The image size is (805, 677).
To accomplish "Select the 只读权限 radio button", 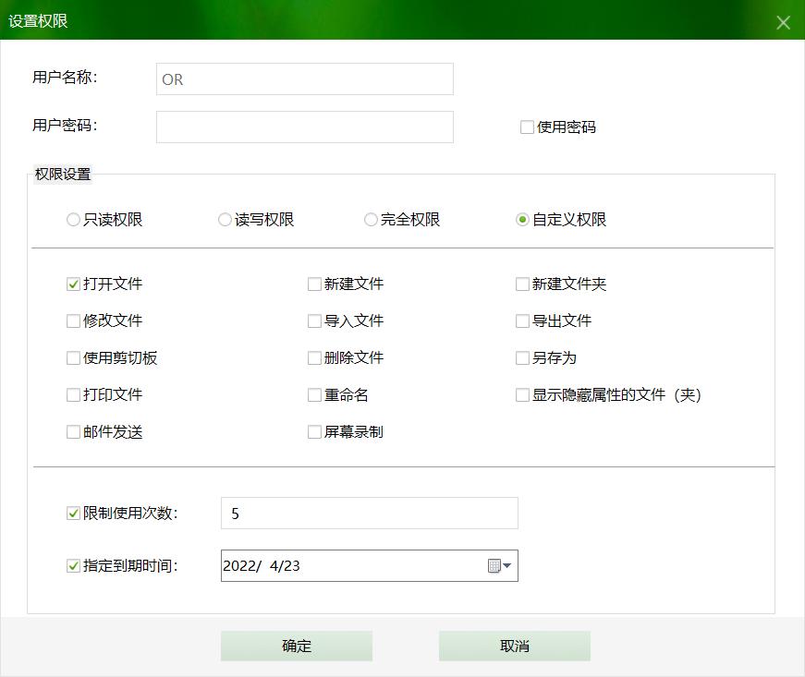I will tap(73, 219).
